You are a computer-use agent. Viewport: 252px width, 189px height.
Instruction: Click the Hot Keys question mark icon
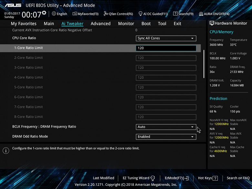coord(215,178)
